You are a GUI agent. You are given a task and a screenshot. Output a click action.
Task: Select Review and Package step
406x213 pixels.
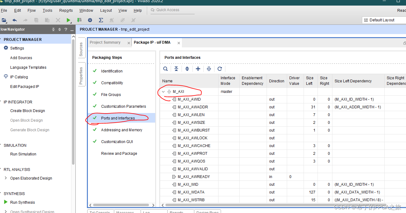(x=119, y=154)
